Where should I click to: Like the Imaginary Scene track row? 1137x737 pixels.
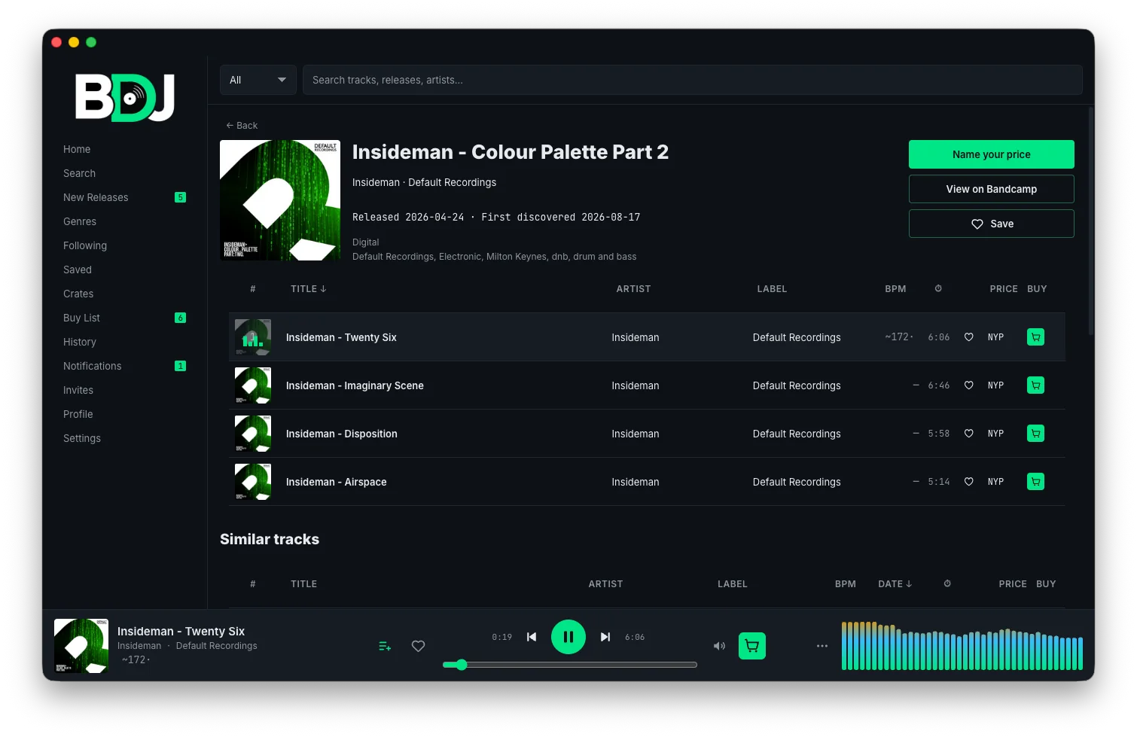pyautogui.click(x=969, y=385)
